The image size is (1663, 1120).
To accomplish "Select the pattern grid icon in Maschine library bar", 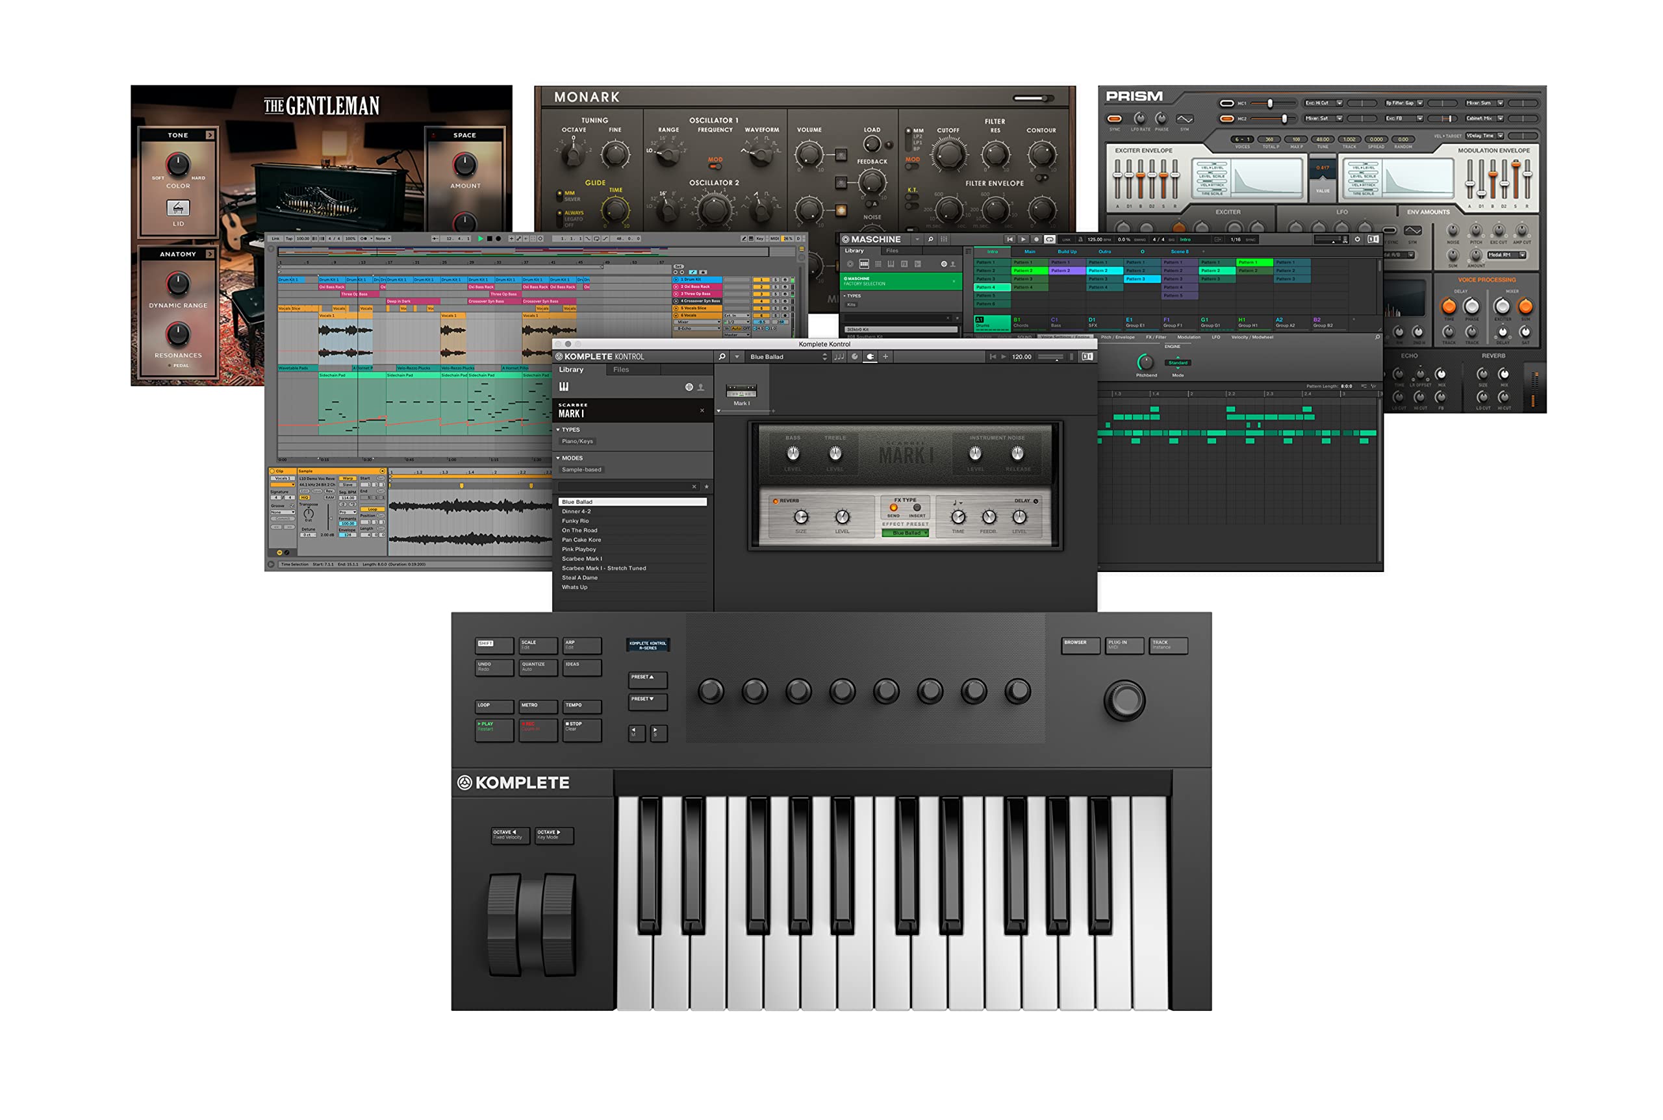I will [864, 265].
